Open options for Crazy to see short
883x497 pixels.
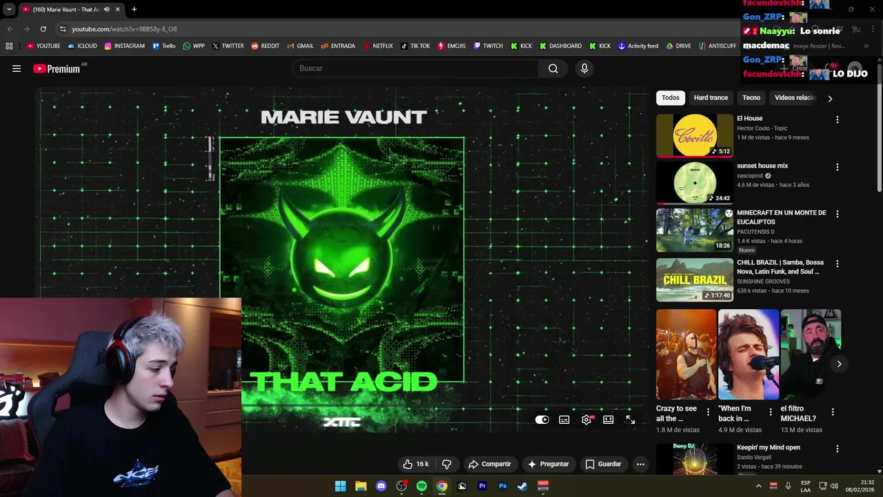(708, 411)
